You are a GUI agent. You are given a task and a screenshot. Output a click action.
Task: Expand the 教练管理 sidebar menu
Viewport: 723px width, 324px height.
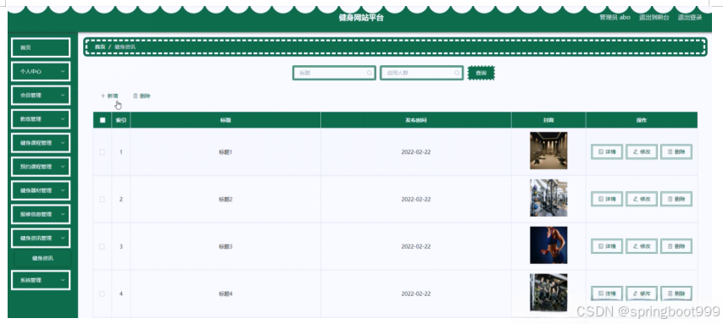41,118
